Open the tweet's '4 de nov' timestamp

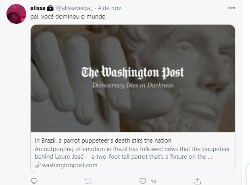109,8
